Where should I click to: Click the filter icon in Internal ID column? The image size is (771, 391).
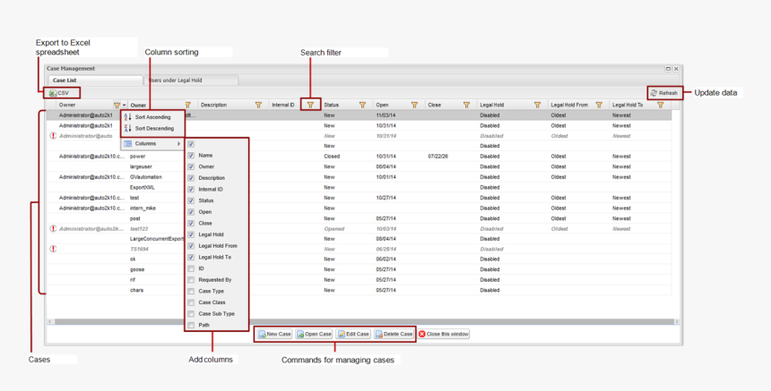click(x=310, y=105)
